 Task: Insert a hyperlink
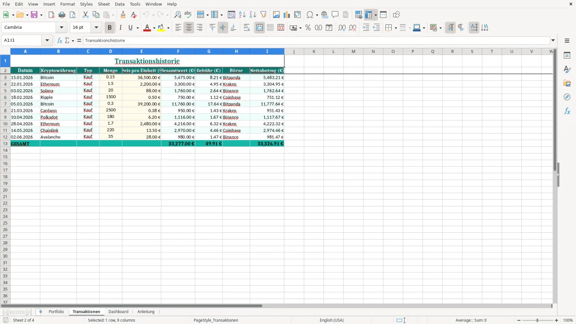pos(324,15)
